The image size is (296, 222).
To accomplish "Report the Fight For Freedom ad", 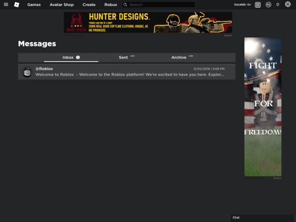I will (x=277, y=178).
